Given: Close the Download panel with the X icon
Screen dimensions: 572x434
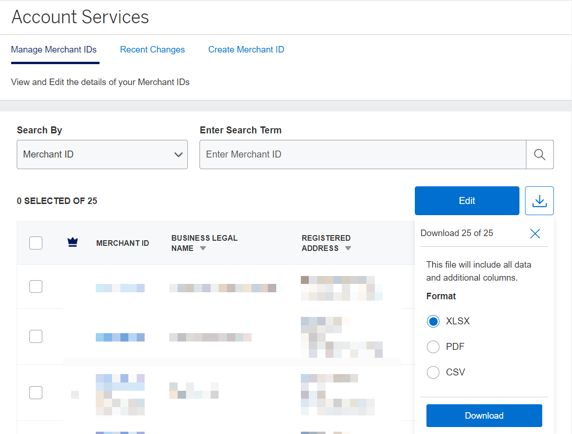Looking at the screenshot, I should pos(535,234).
